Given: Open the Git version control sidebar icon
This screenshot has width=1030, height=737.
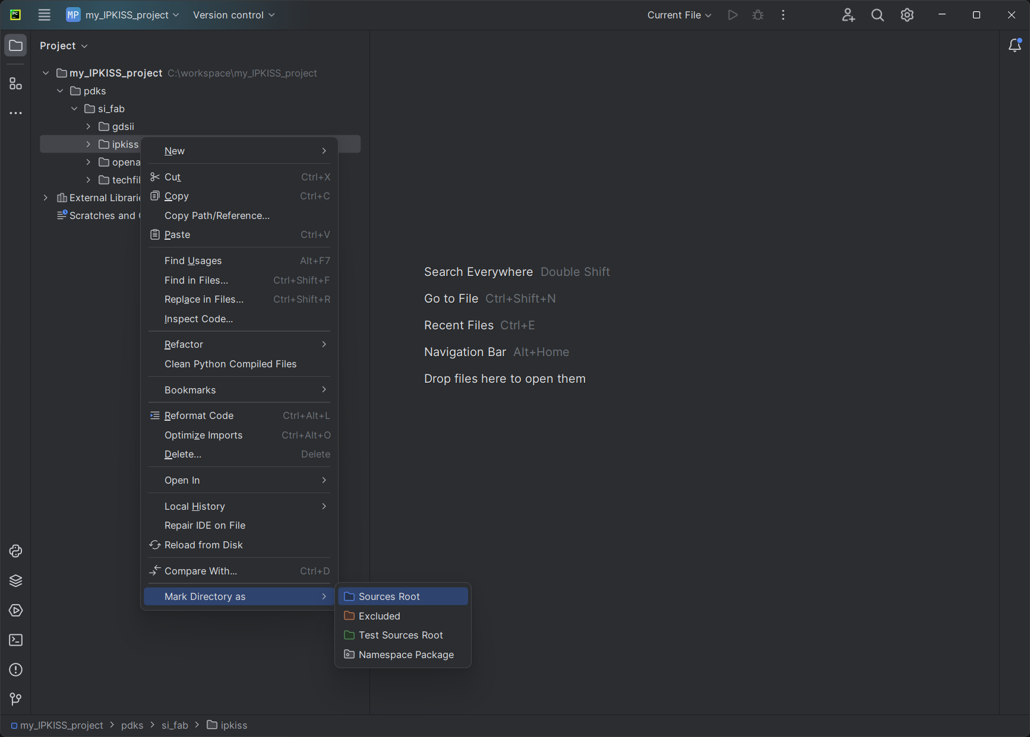Looking at the screenshot, I should 16,700.
